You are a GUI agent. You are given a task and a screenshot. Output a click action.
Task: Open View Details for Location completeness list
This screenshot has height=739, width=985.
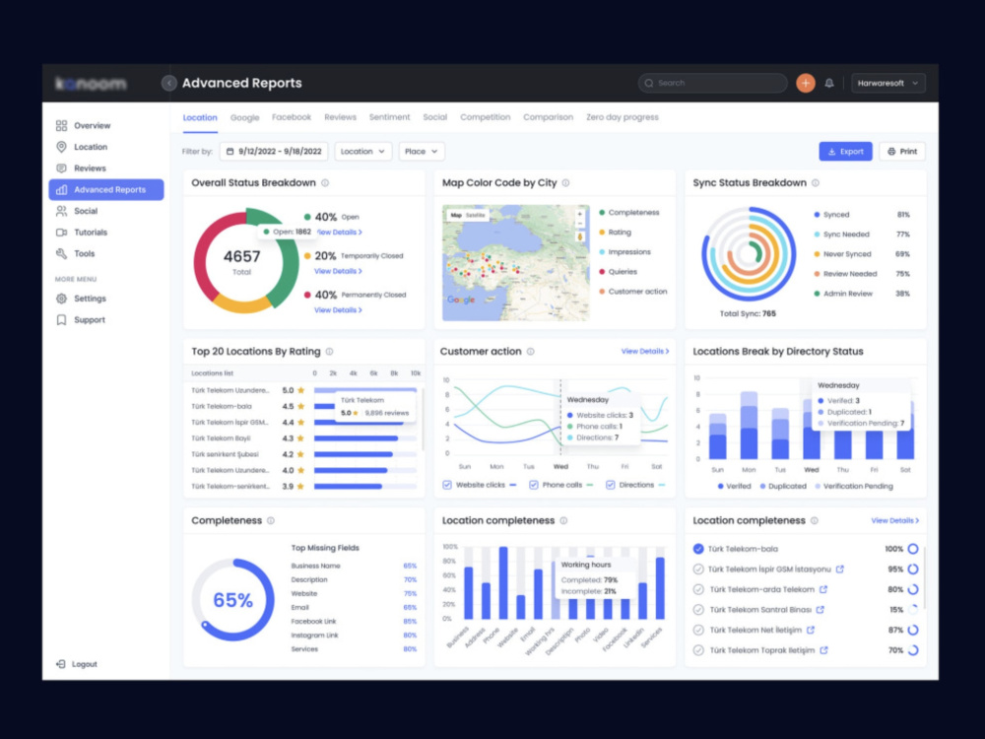894,520
